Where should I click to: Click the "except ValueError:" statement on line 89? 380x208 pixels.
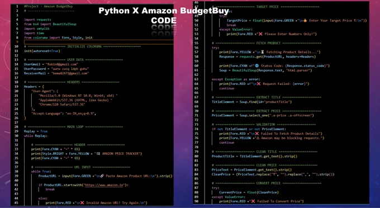click(229, 197)
